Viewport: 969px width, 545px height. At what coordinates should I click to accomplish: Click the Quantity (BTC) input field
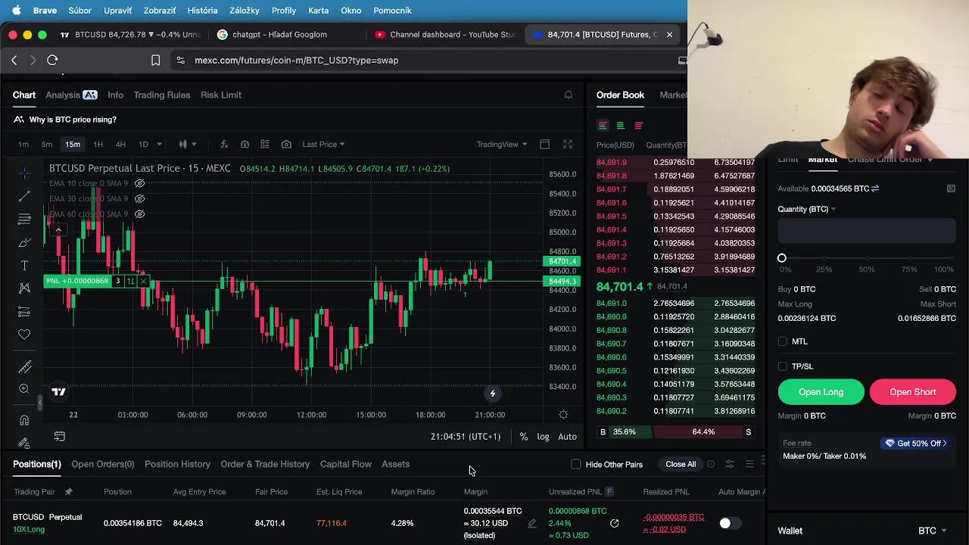[867, 230]
